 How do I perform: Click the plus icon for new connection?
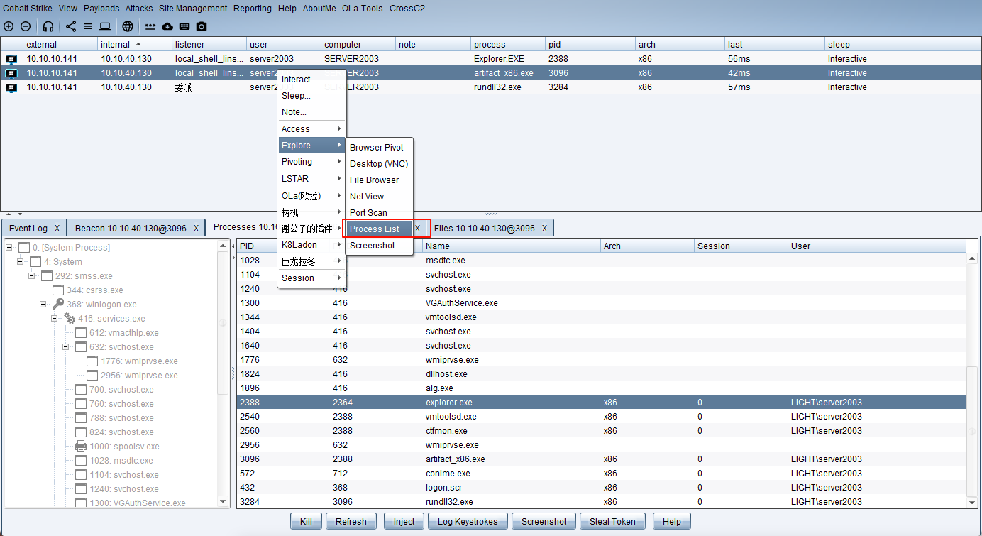[9, 26]
